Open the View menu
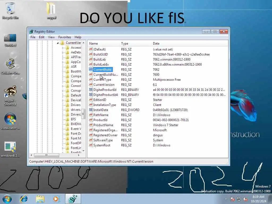 [51, 37]
